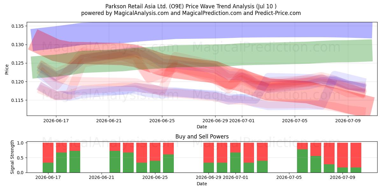Click the green buy segment of the 2026-06-25 bar
382x191 pixels.
(155, 167)
